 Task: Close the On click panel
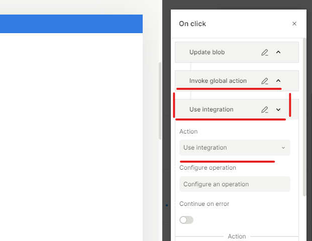pyautogui.click(x=294, y=24)
